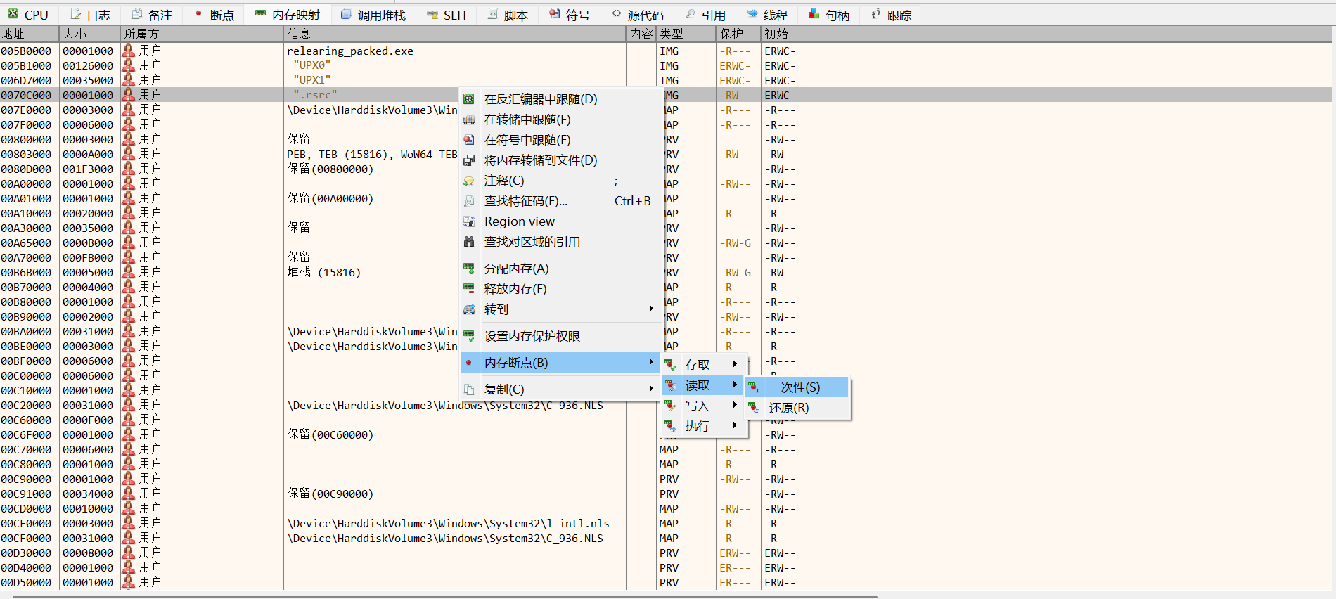Expand the 复制(C) submenu
Screen dimensions: 1336x599
point(651,389)
